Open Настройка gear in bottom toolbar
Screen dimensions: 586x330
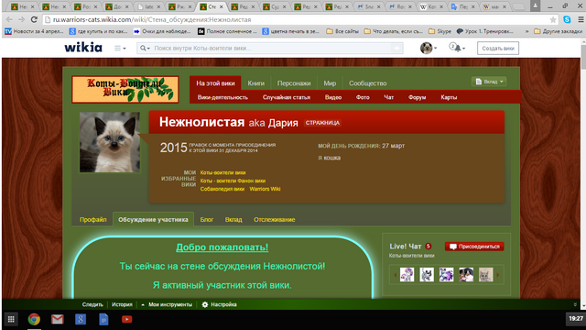pyautogui.click(x=220, y=304)
